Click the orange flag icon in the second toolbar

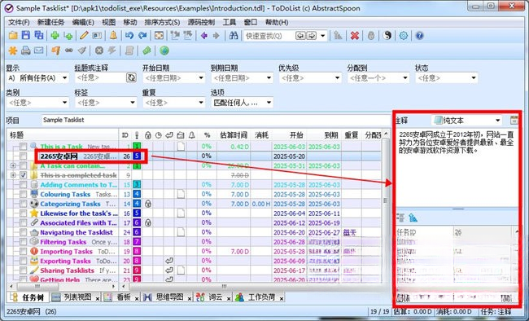coord(55,51)
